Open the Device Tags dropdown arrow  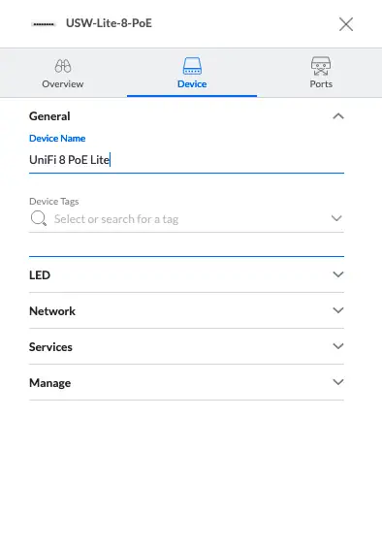point(336,218)
